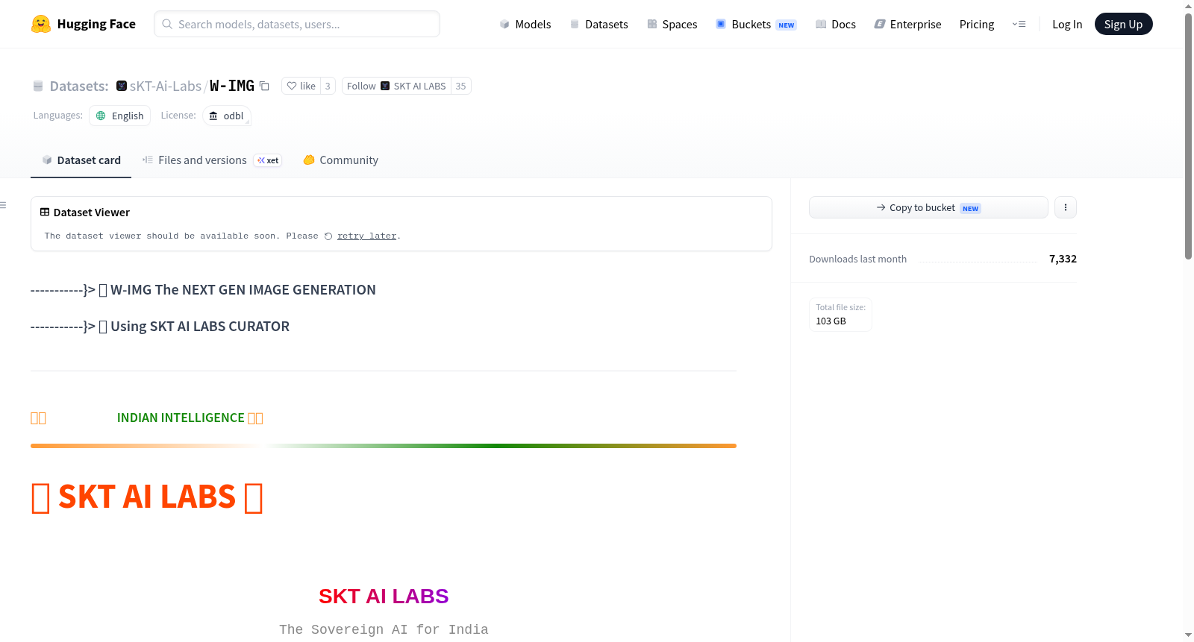Click the Datasets stack icon near title
This screenshot has width=1194, height=642.
(38, 86)
